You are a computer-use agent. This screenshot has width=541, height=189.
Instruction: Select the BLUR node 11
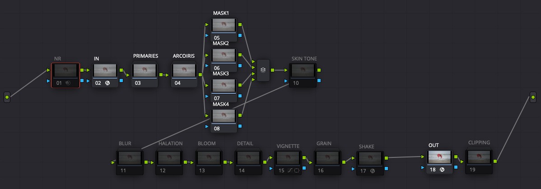coord(130,162)
